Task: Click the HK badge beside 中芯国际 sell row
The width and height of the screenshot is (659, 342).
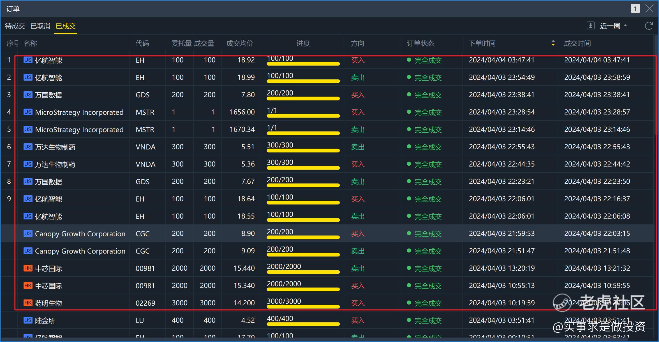Action: click(x=28, y=268)
